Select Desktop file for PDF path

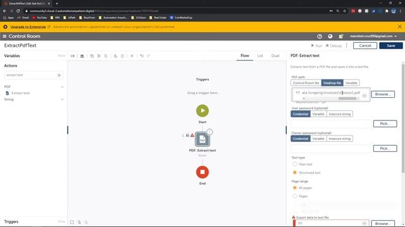pos(332,83)
